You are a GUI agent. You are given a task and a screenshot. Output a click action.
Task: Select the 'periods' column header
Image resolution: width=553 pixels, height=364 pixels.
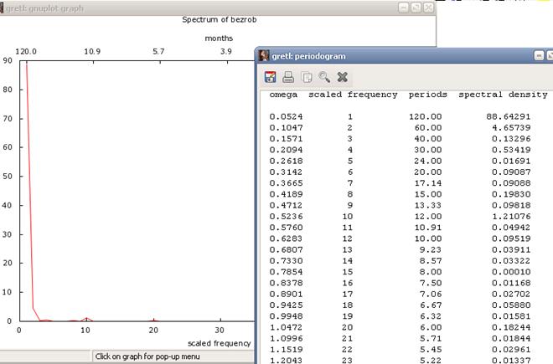click(428, 95)
